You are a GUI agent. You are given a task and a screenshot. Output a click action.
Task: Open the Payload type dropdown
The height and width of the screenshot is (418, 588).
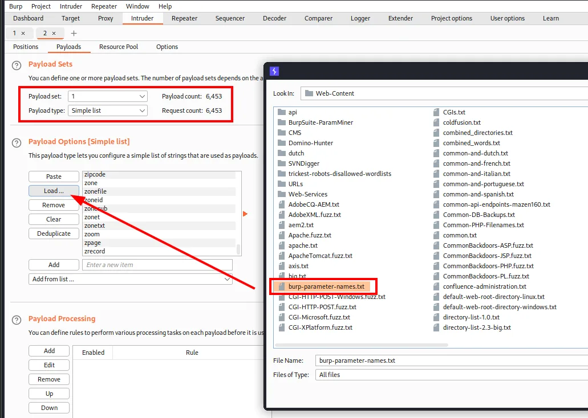click(x=108, y=110)
